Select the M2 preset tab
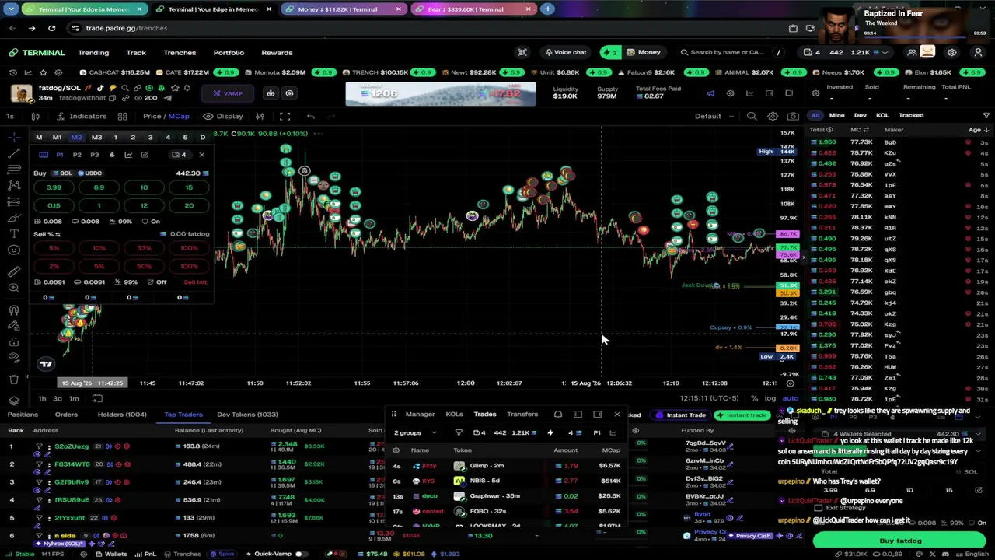 76,138
